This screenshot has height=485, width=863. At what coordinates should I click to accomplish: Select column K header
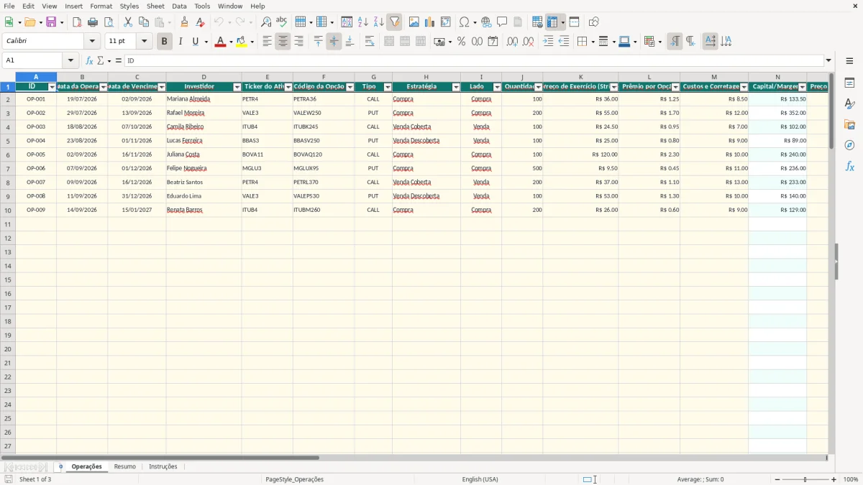pyautogui.click(x=581, y=77)
